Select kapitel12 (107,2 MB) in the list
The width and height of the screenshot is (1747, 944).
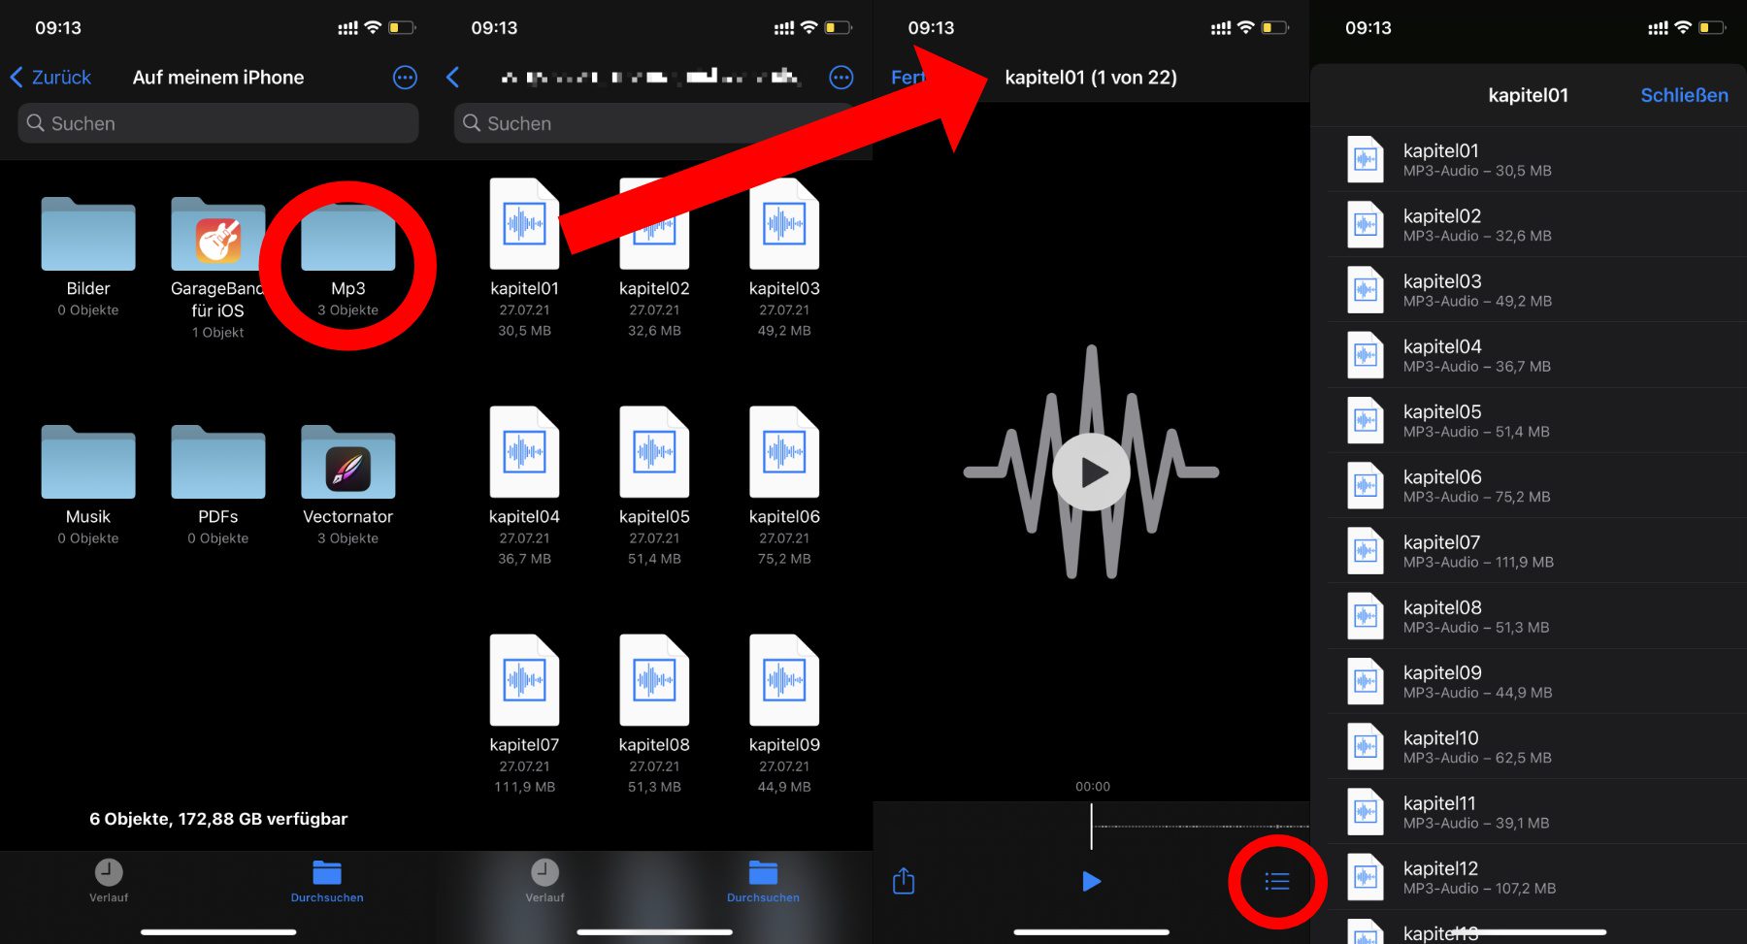[1537, 876]
